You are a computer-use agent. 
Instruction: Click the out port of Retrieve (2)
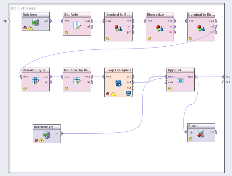(61, 133)
